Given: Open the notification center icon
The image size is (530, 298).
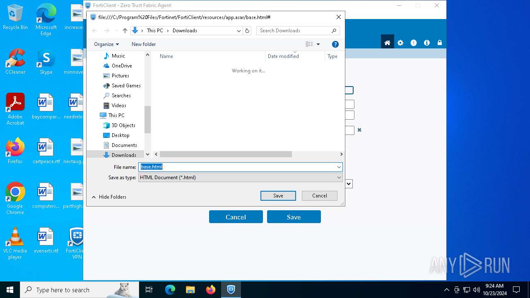Looking at the screenshot, I should tap(516, 290).
